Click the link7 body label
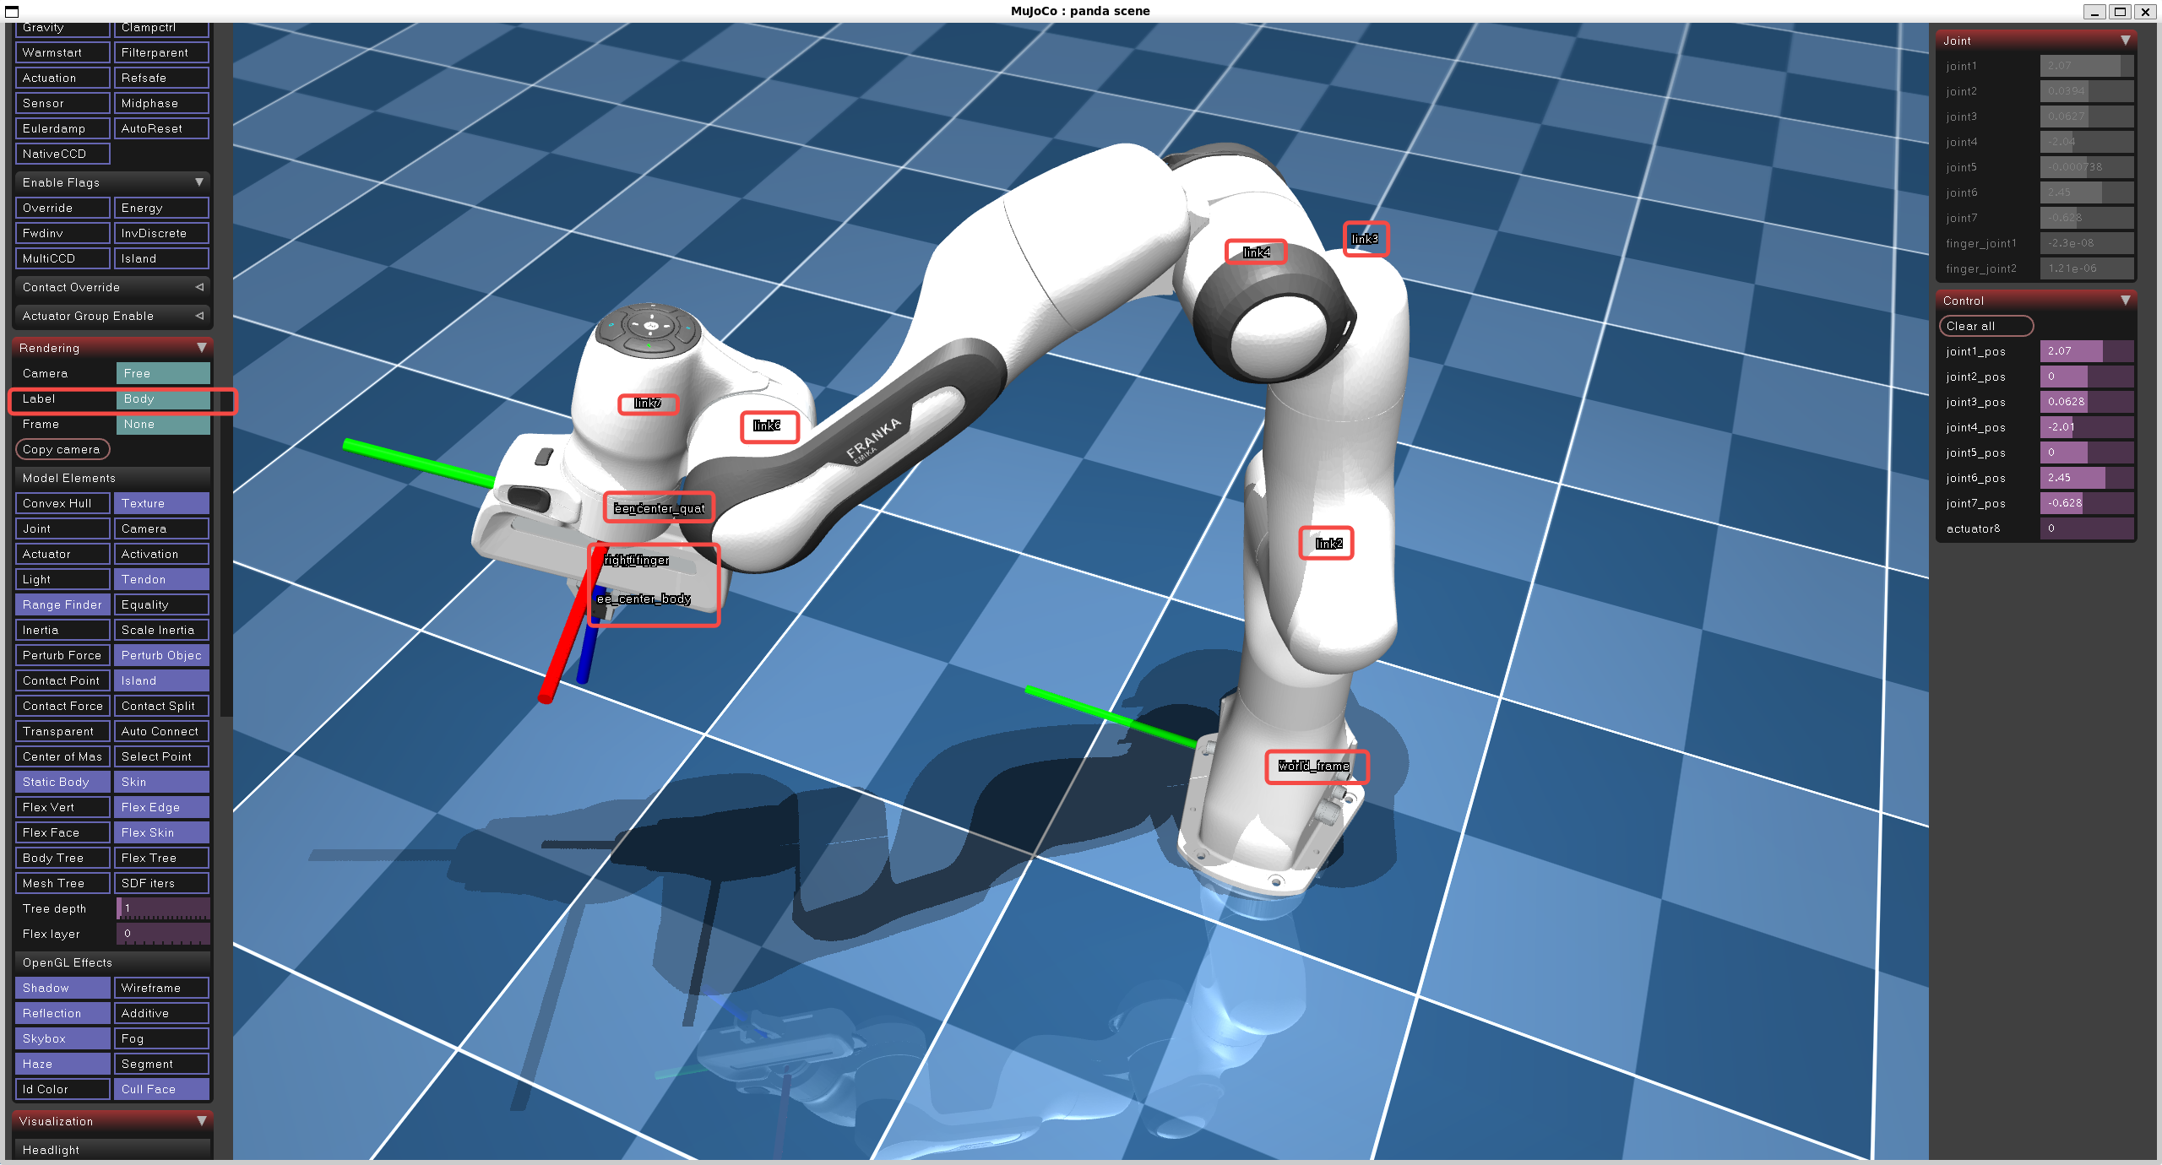Viewport: 2162px width, 1165px height. pyautogui.click(x=648, y=404)
